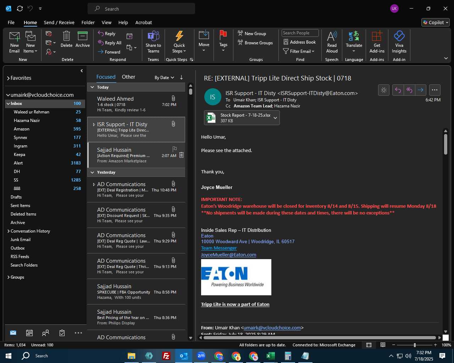This screenshot has width=454, height=363.
Task: Open Address Book
Action: coord(299,42)
